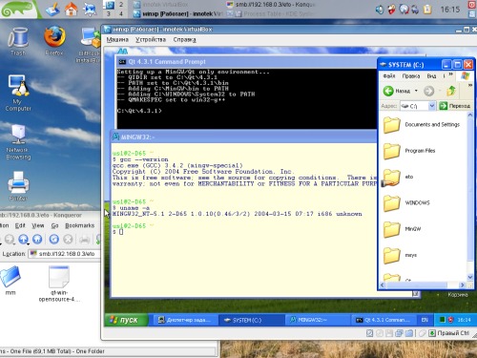Open the Go menu in Konqueror

point(54,225)
